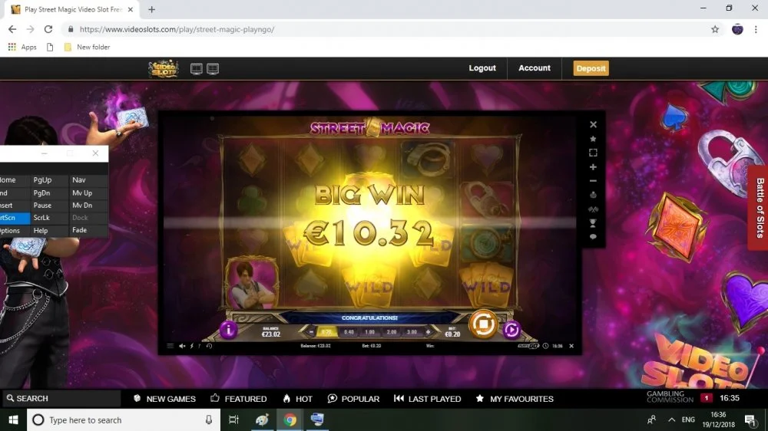Click the highlighted PrtScn key
This screenshot has height=431, width=768.
point(15,218)
